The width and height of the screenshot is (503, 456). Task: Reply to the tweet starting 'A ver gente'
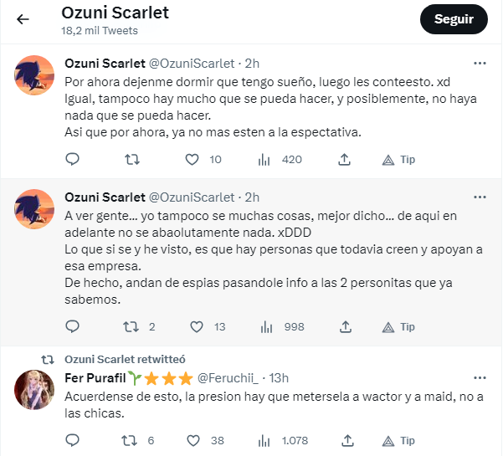(x=73, y=326)
